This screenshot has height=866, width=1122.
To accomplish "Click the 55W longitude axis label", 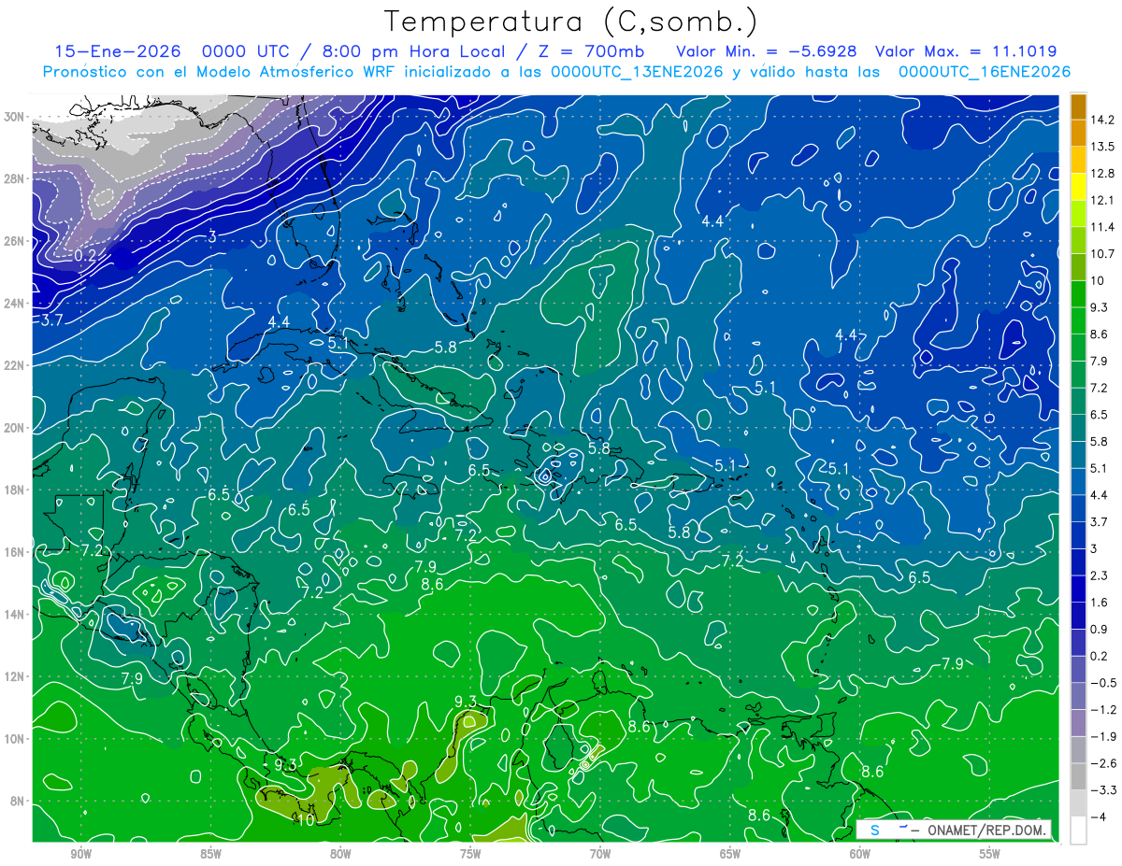I will pos(990,854).
